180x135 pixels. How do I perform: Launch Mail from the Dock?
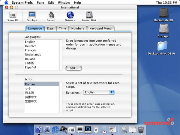point(47,130)
